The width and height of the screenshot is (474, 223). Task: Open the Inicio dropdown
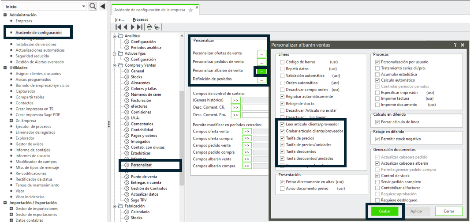click(84, 6)
